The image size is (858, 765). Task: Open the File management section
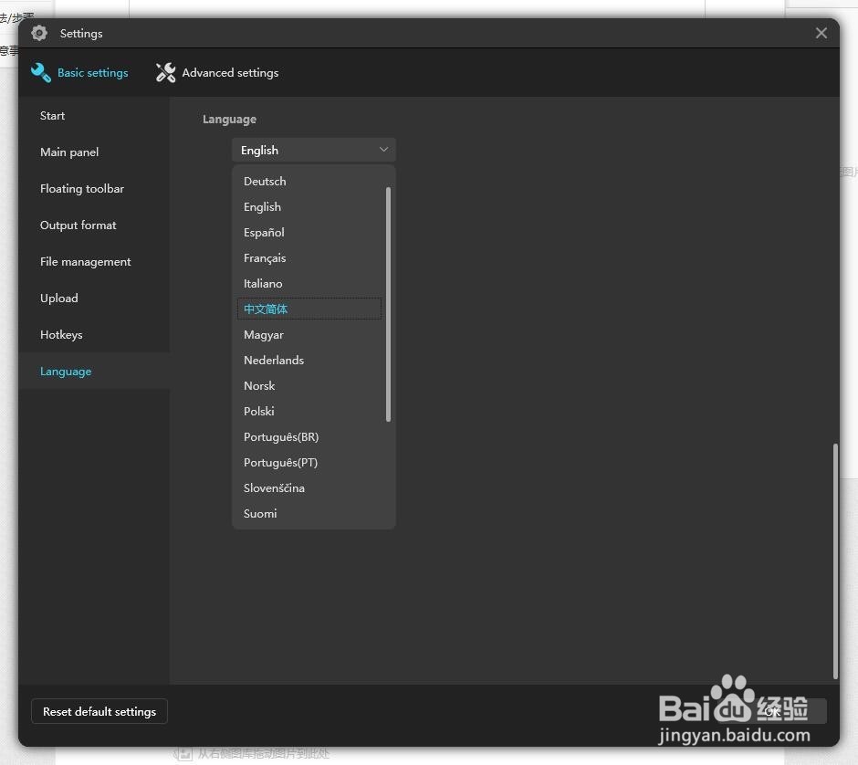coord(94,262)
